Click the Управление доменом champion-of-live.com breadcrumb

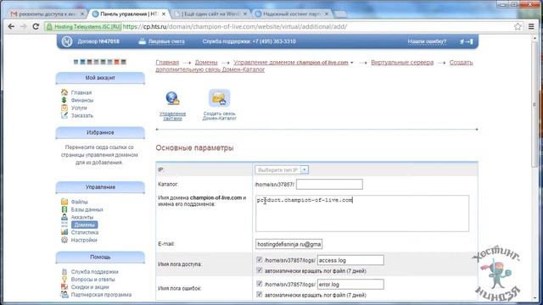pyautogui.click(x=290, y=62)
